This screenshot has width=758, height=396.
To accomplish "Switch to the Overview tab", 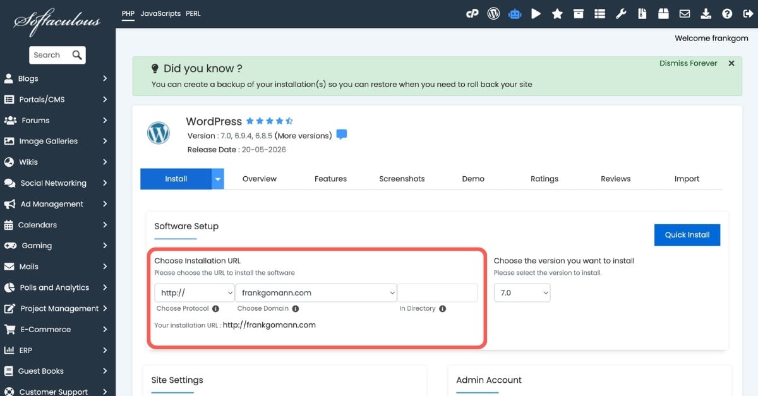I will click(259, 179).
